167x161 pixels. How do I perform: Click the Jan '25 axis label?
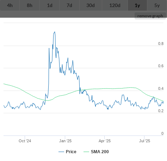point(65,141)
